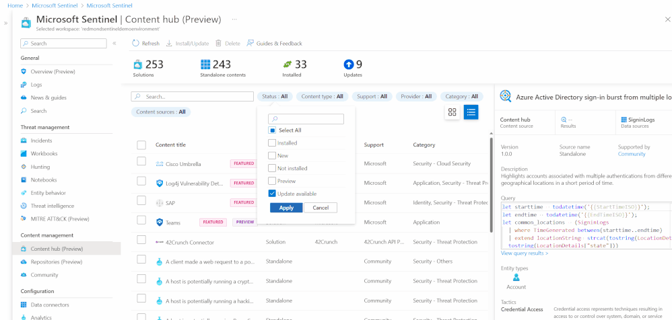Click the content hub search field
This screenshot has height=320, width=672.
193,97
